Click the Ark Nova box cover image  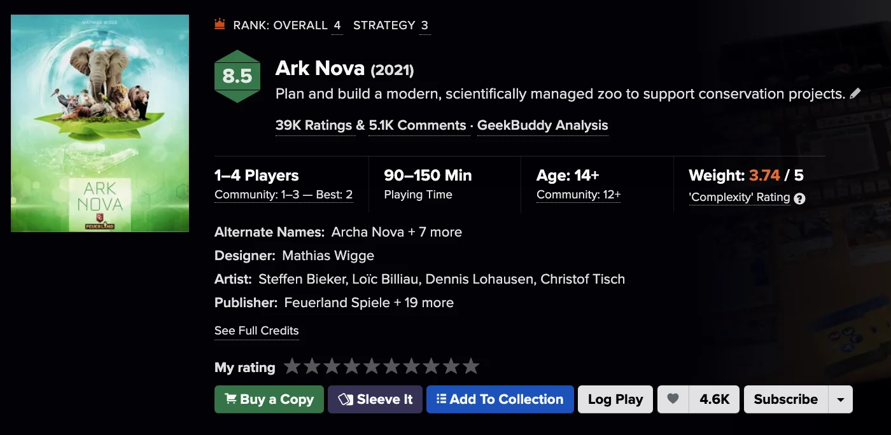tap(100, 123)
